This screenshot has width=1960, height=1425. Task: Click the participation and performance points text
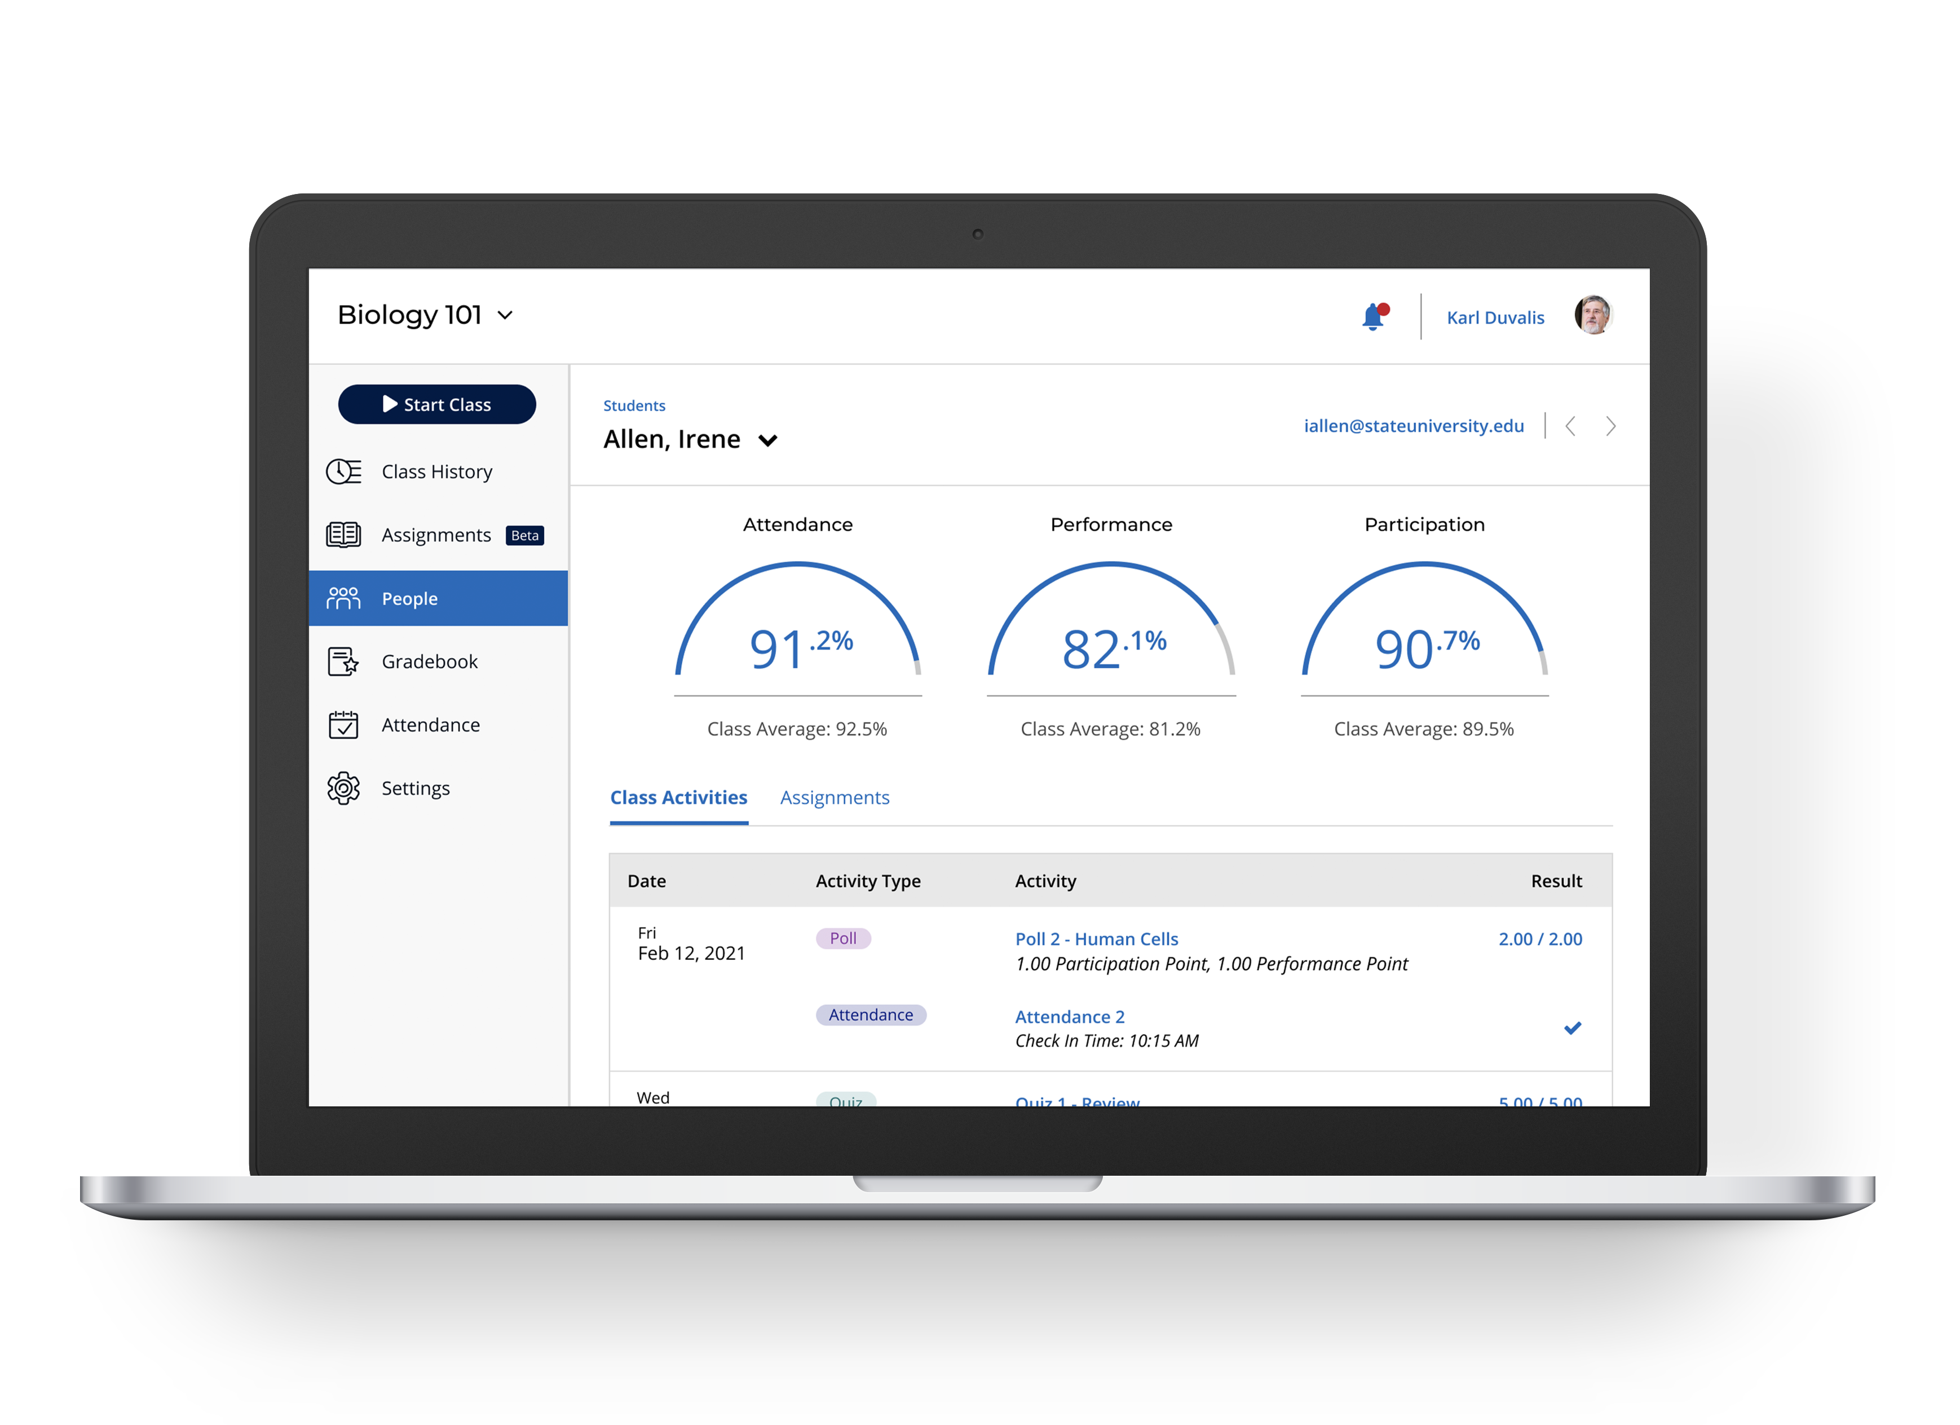(1212, 964)
